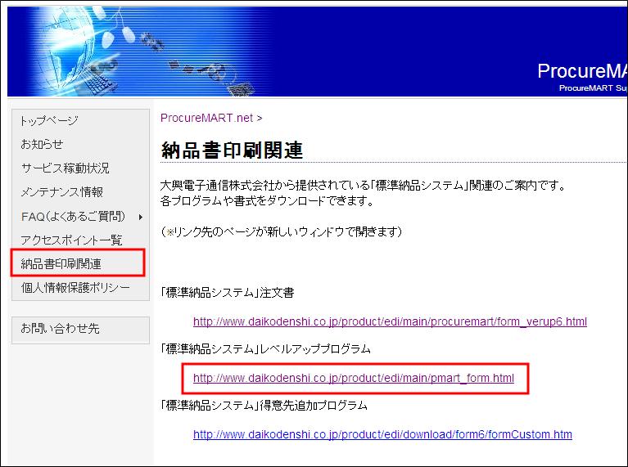This screenshot has width=628, height=467.
Task: Click the 大興電子通信株式会社 introduction sentence
Action: (364, 186)
